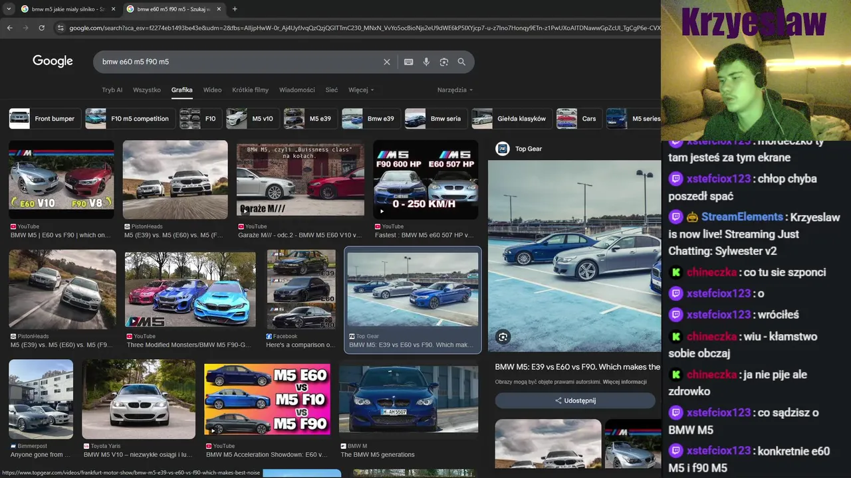Open the Krótkie filmy tab

pos(250,90)
